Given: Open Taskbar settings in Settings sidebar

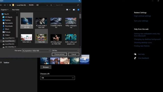Looking at the screenshot, I should pos(6,63).
